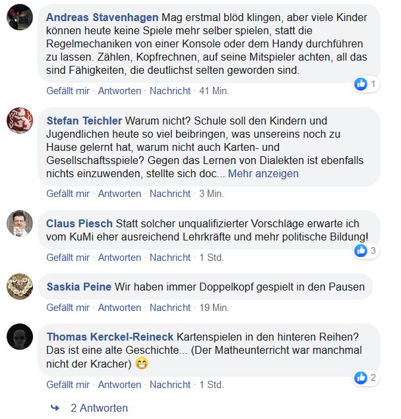Open Claus Piesch's profile photo
Image resolution: width=401 pixels, height=419 pixels.
20,223
